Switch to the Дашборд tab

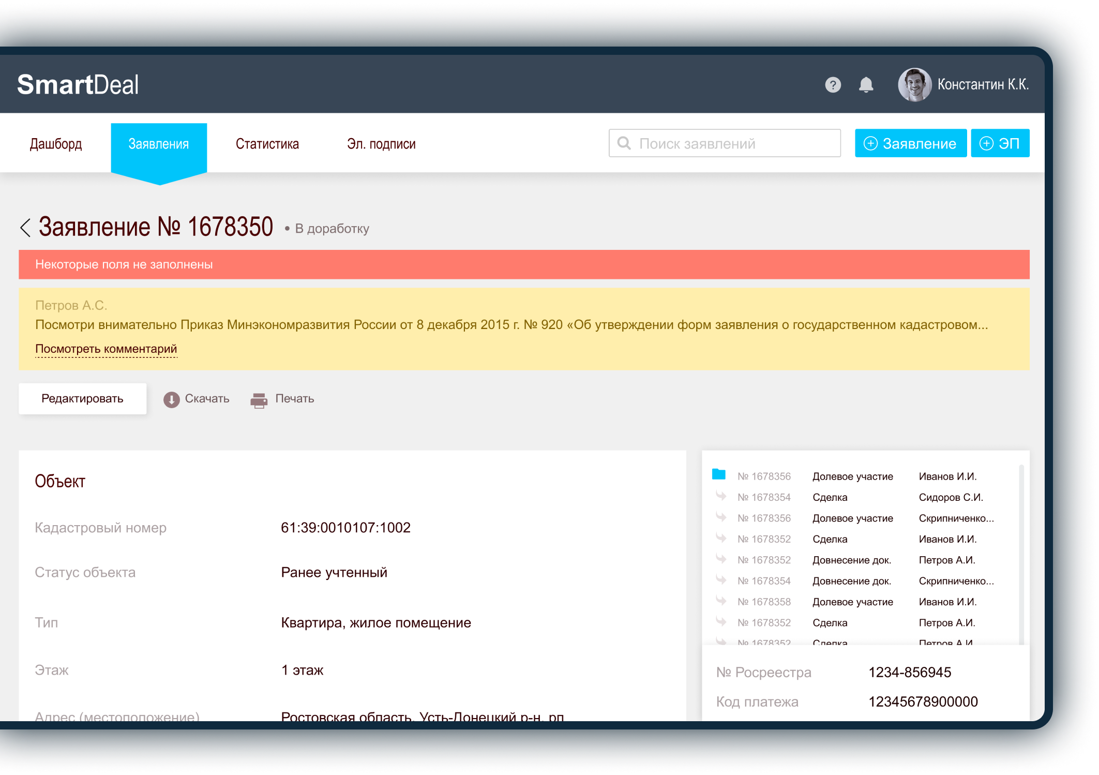pos(56,144)
